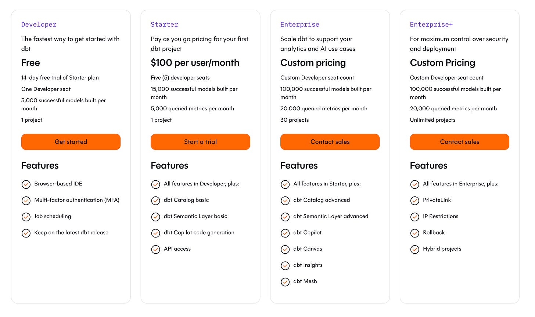Click the $100 per user/month price
This screenshot has height=317, width=535.
(x=195, y=63)
